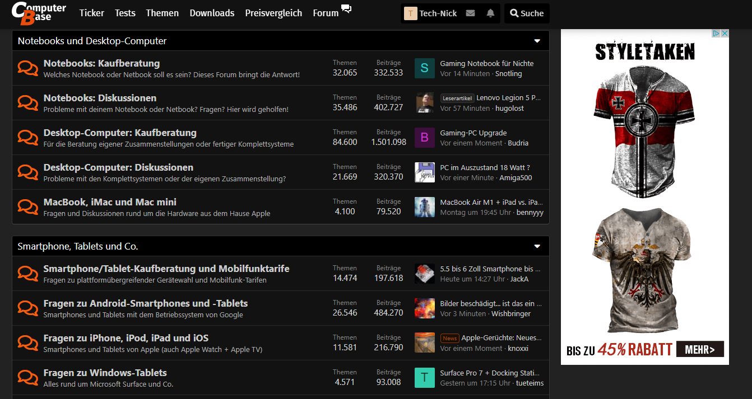Click the forum icon beside Notebooks: Diskussionen
This screenshot has height=399, width=752.
point(27,103)
